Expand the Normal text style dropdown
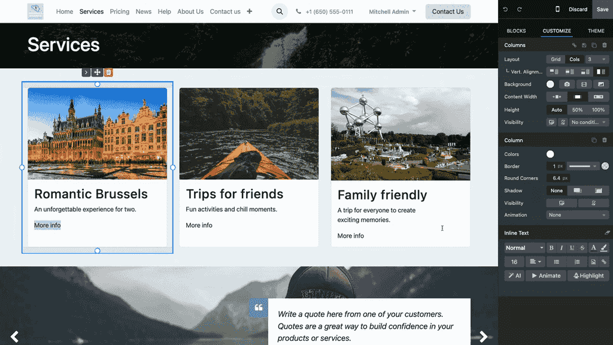The image size is (613, 345). pyautogui.click(x=524, y=248)
